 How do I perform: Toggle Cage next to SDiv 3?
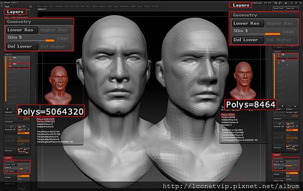(288, 31)
